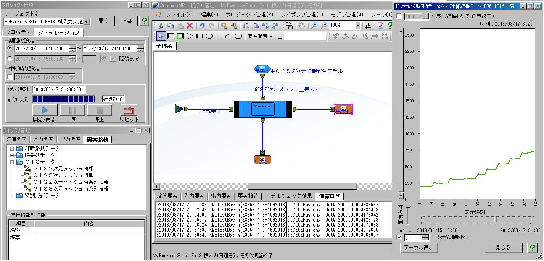Select the triangle shape tool

pos(190,36)
